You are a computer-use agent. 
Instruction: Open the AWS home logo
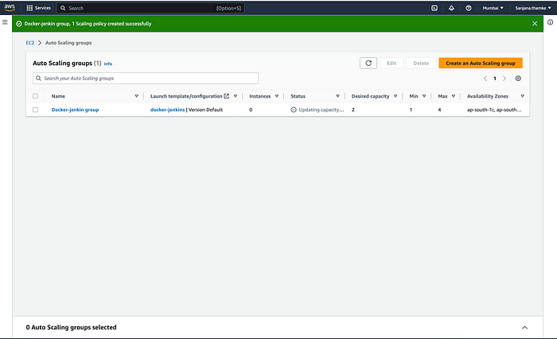tap(10, 8)
